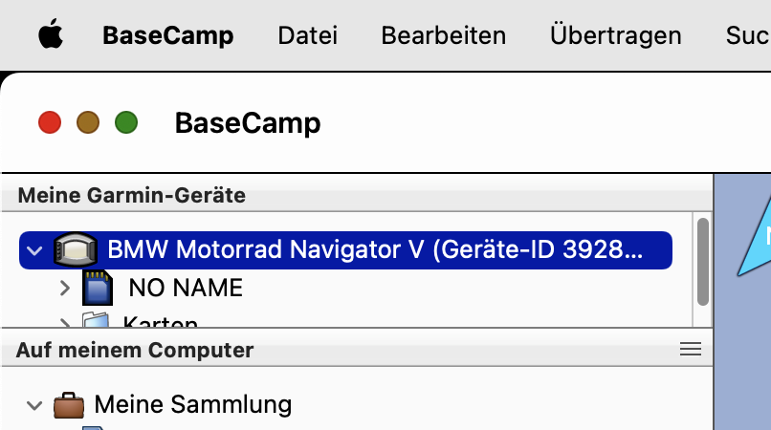This screenshot has width=771, height=430.
Task: Click the Meine Sammlung briefcase icon
Action: click(68, 405)
